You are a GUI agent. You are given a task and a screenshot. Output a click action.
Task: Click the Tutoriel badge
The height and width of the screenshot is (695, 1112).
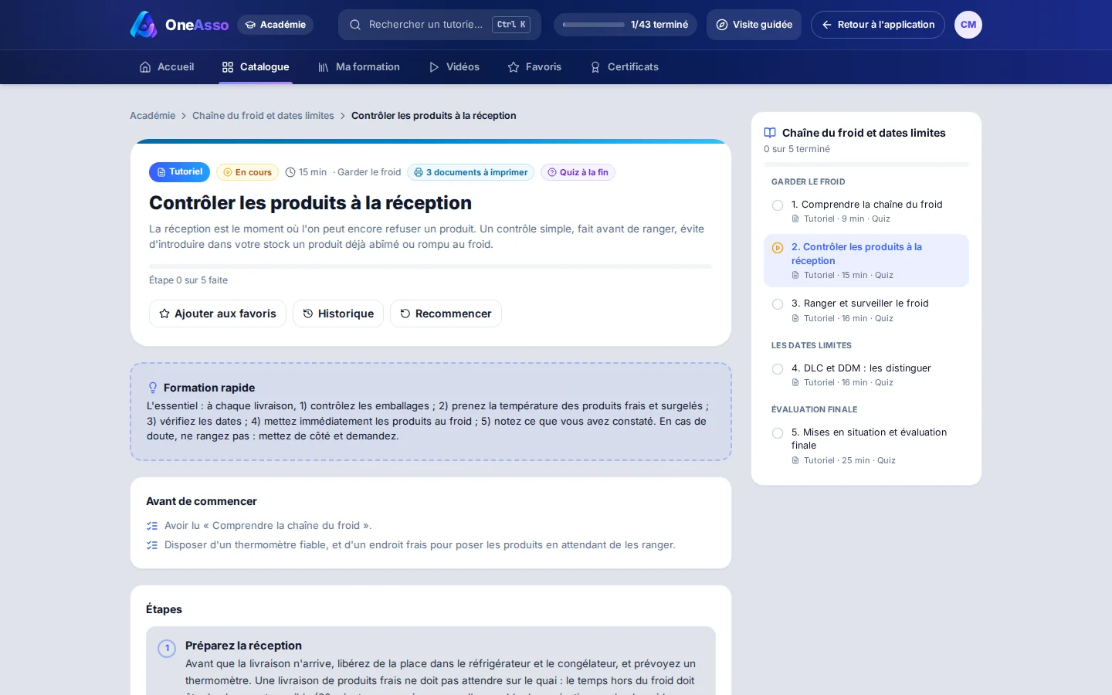179,172
